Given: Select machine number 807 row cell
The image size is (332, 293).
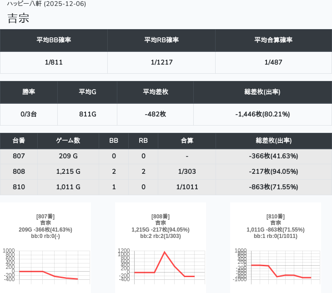Looking at the screenshot, I should (x=19, y=156).
